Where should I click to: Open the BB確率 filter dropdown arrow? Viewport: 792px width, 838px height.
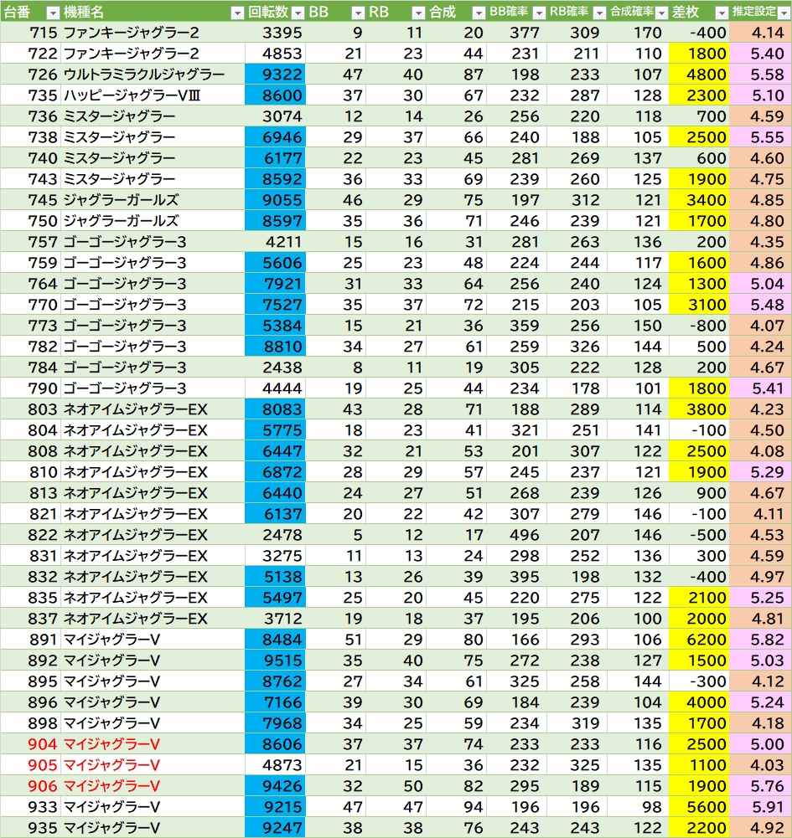coord(538,13)
